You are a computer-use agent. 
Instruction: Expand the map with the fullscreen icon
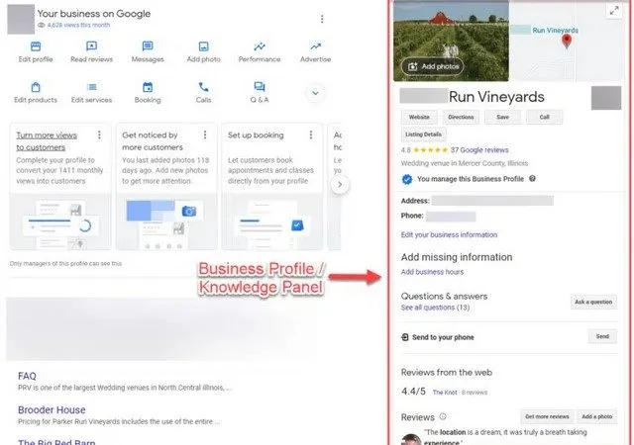(x=614, y=11)
